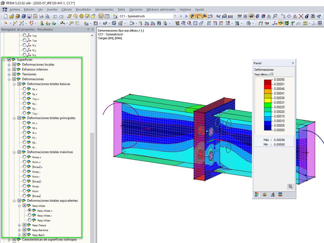Click the magnifier button in Panel

tap(291, 187)
